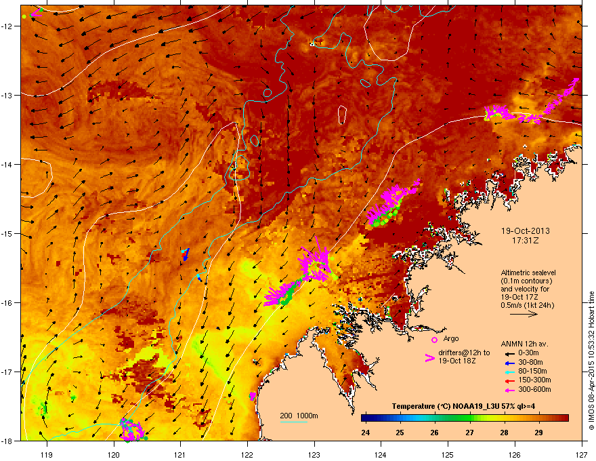Click the 'Temperature (°C) NOAA19_L3U' colorbar title
The width and height of the screenshot is (596, 461).
446,407
